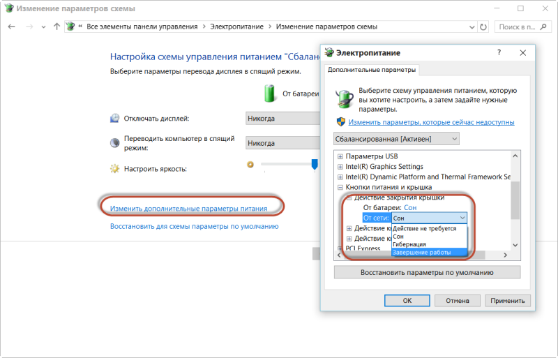558x358 pixels.
Task: Click the shield icon next to unavailable settings link
Action: [341, 122]
